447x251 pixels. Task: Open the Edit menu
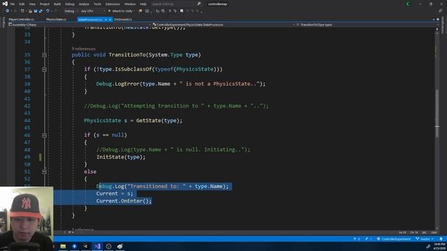pyautogui.click(x=22, y=4)
